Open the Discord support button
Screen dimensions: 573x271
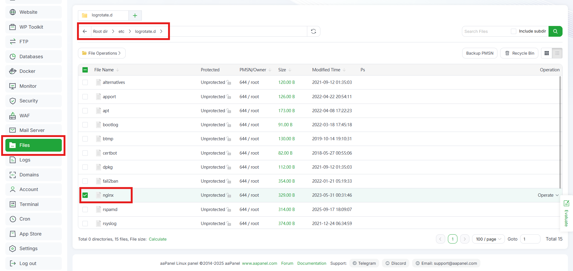[396, 263]
